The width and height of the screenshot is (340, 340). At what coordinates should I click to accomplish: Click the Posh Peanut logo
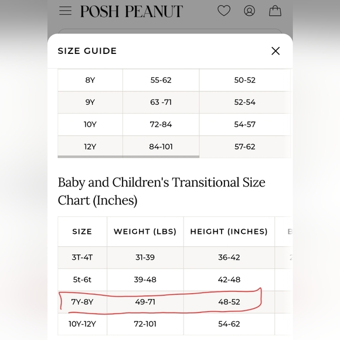(x=132, y=11)
